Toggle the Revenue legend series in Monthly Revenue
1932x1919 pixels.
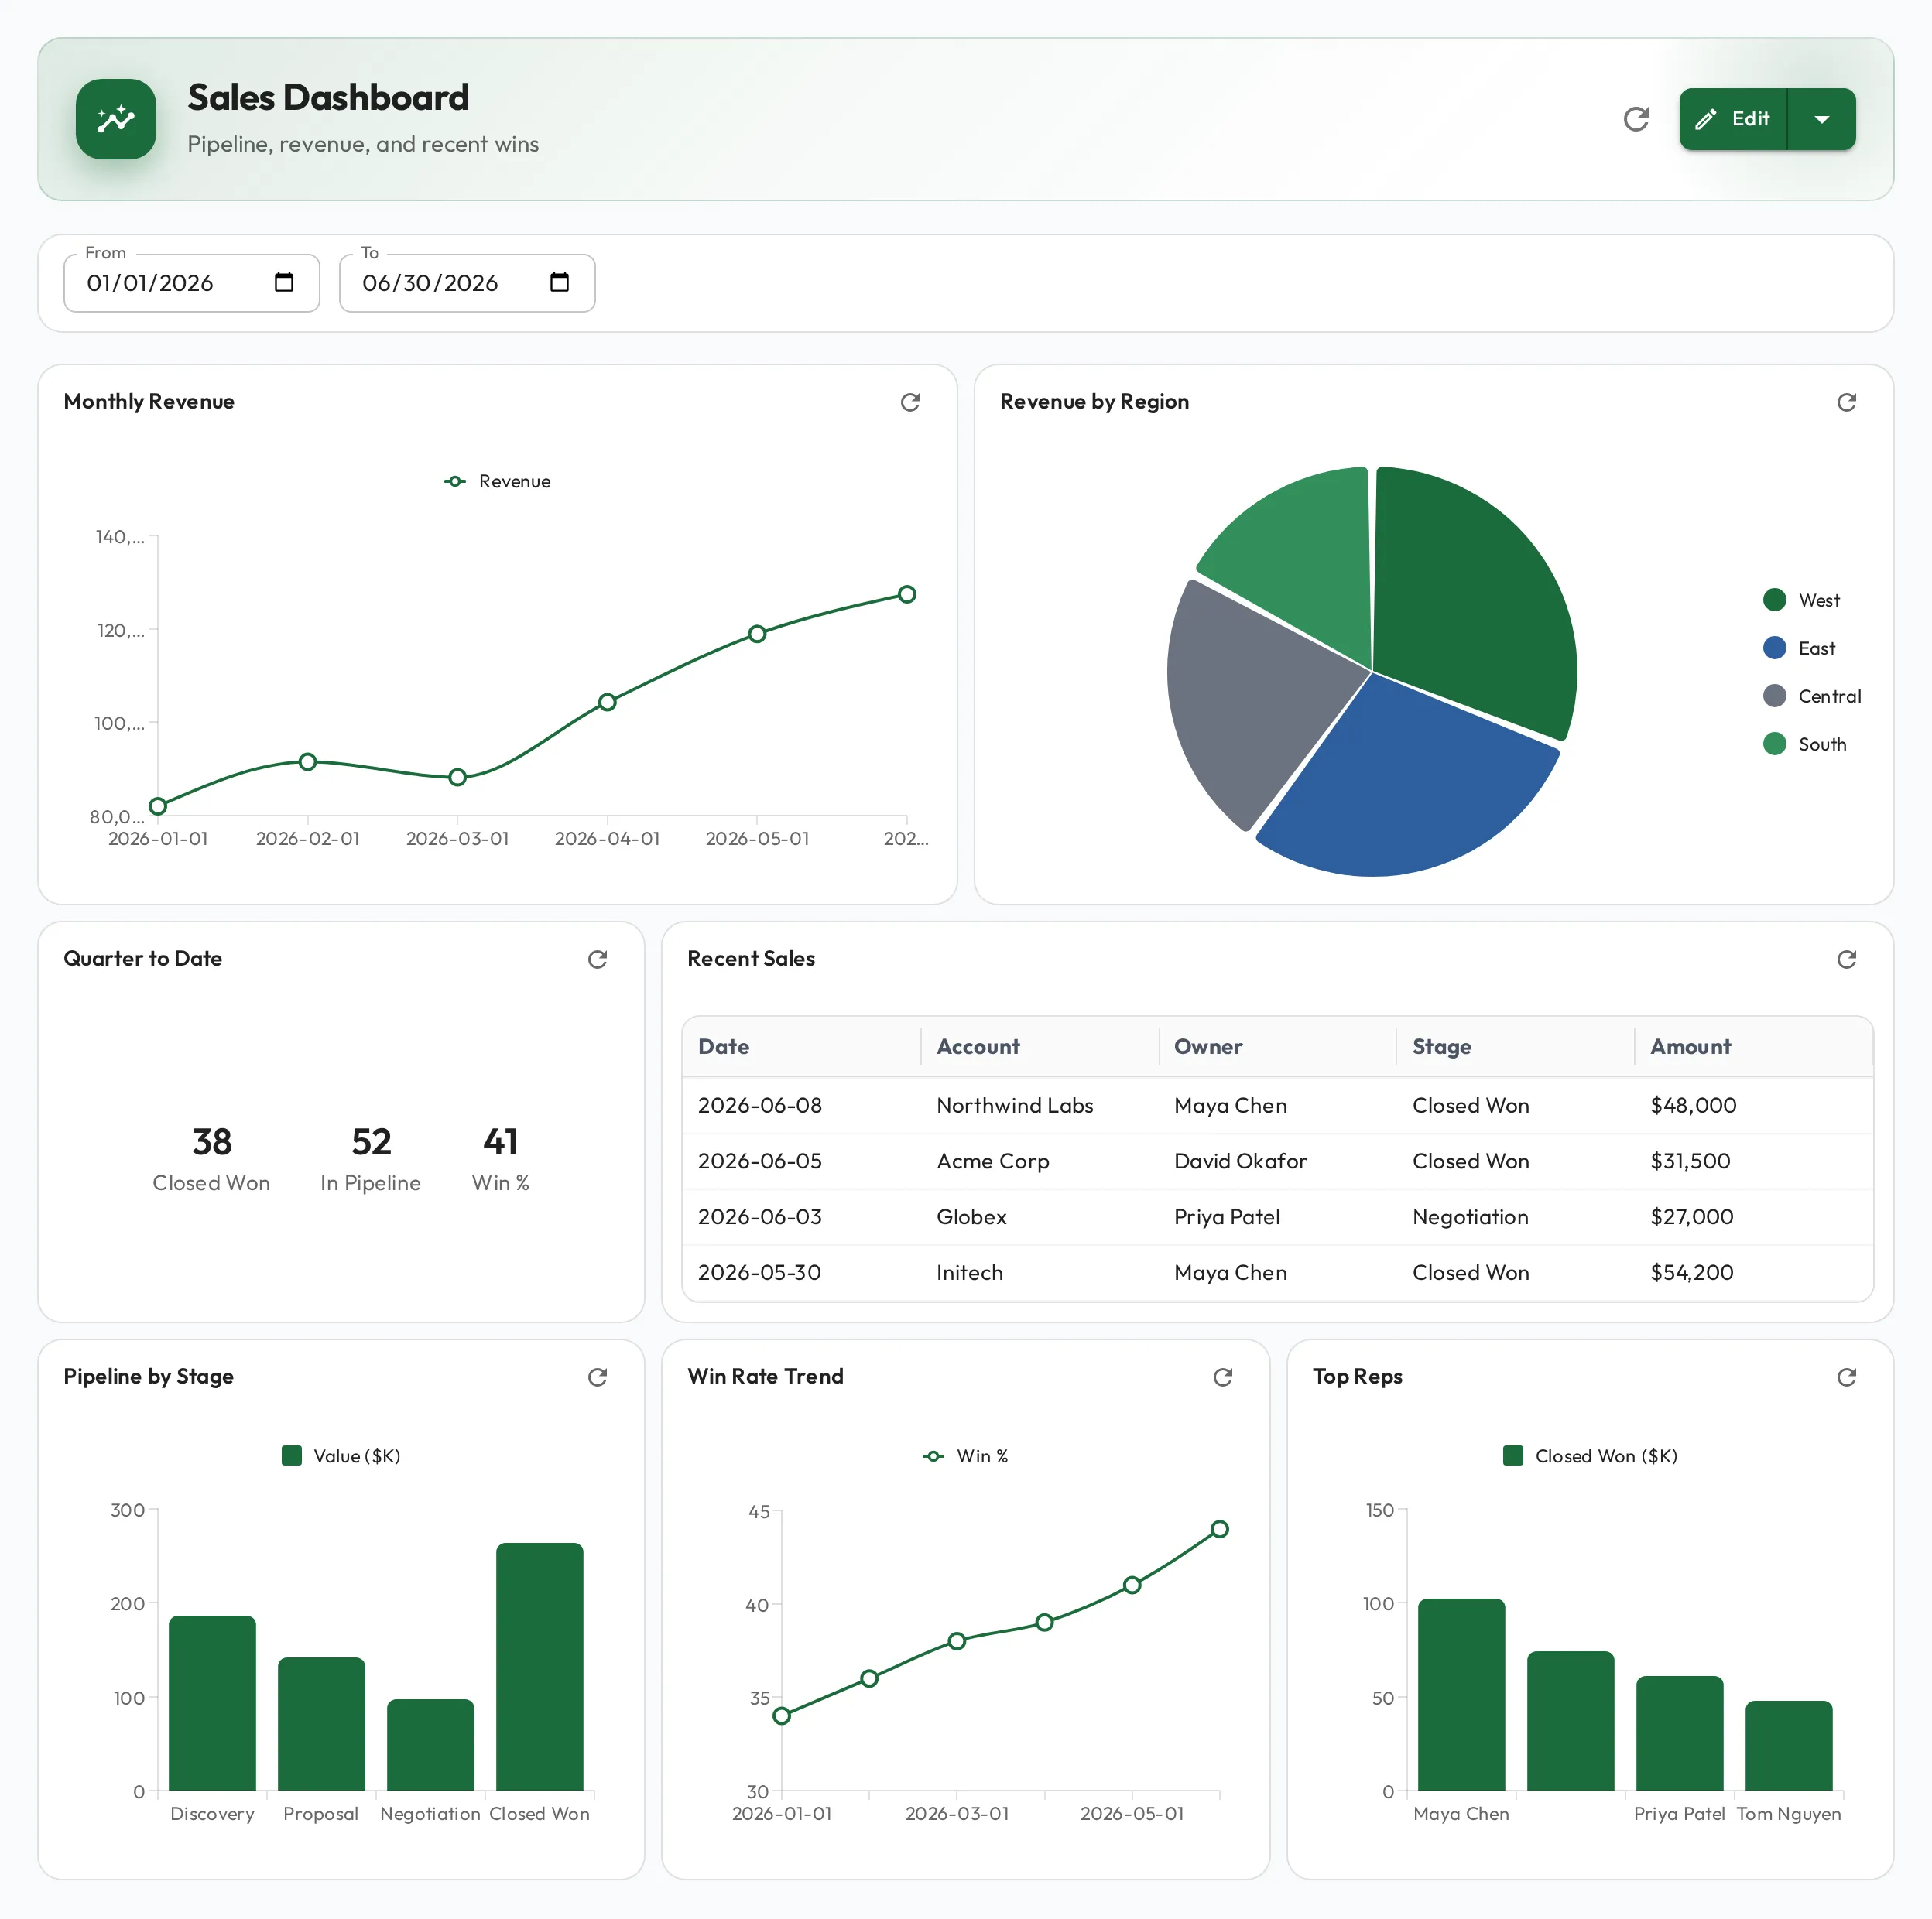click(498, 482)
